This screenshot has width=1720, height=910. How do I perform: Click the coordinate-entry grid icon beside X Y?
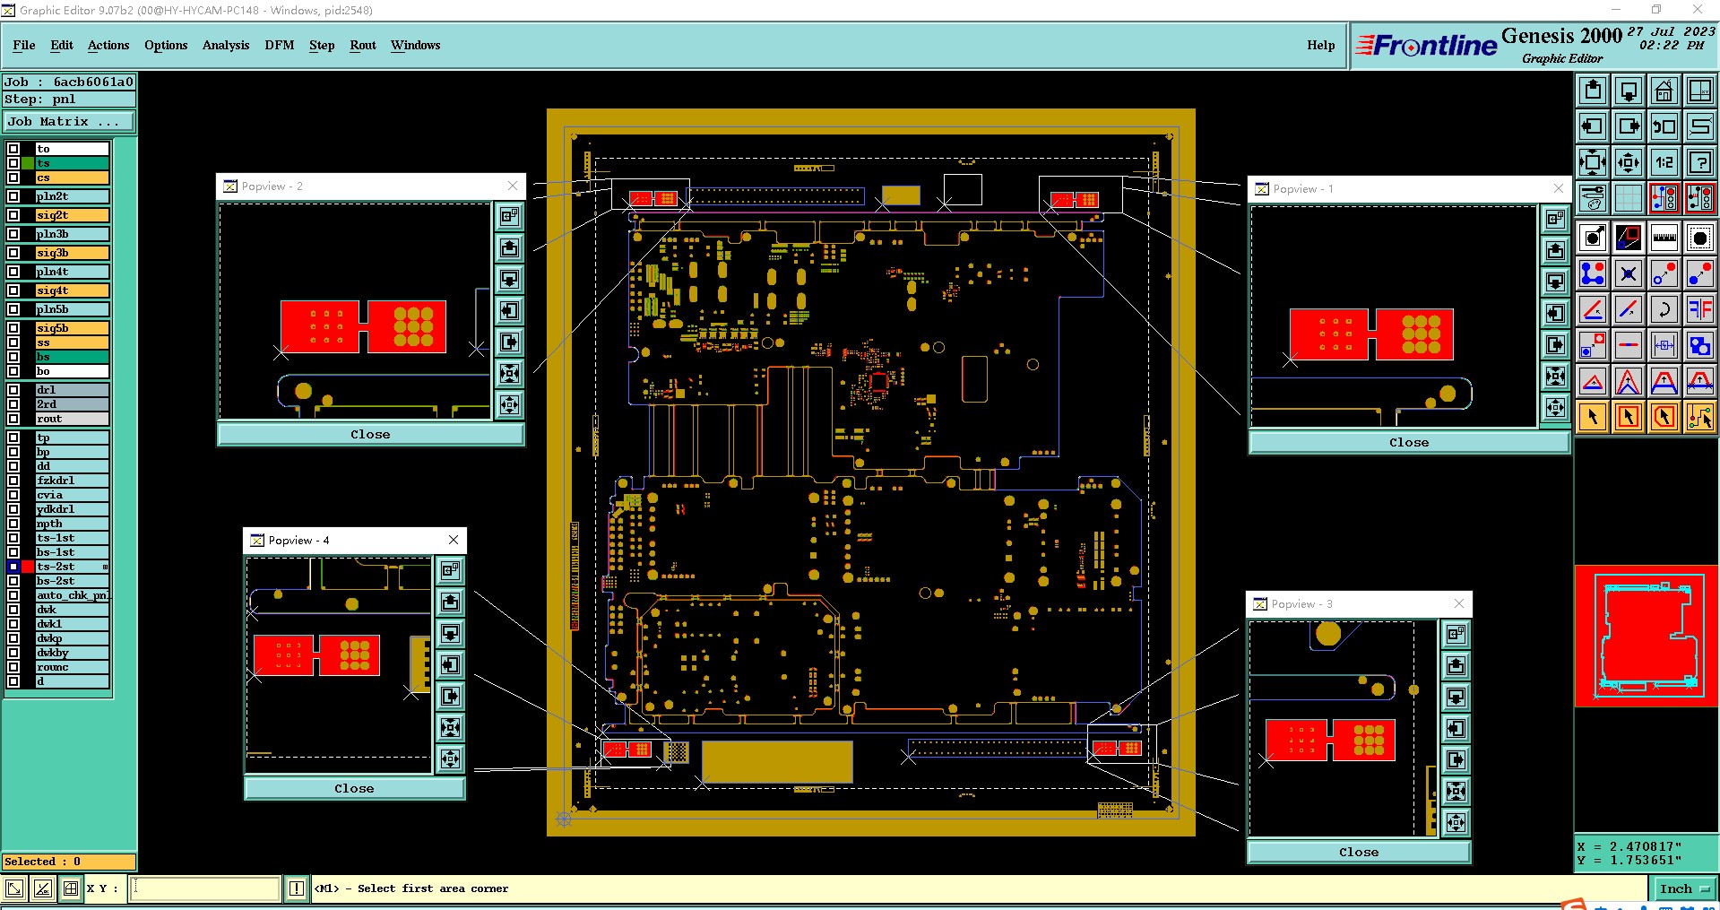click(x=71, y=888)
